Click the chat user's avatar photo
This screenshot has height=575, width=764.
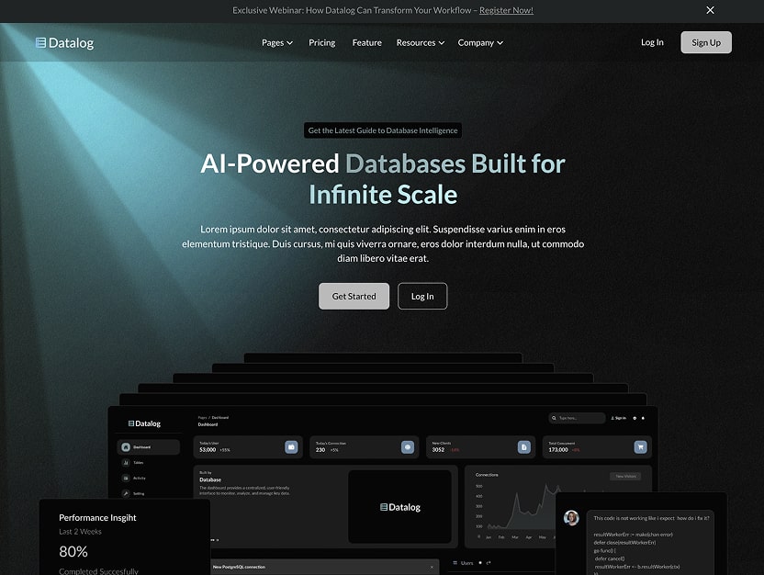pyautogui.click(x=571, y=517)
